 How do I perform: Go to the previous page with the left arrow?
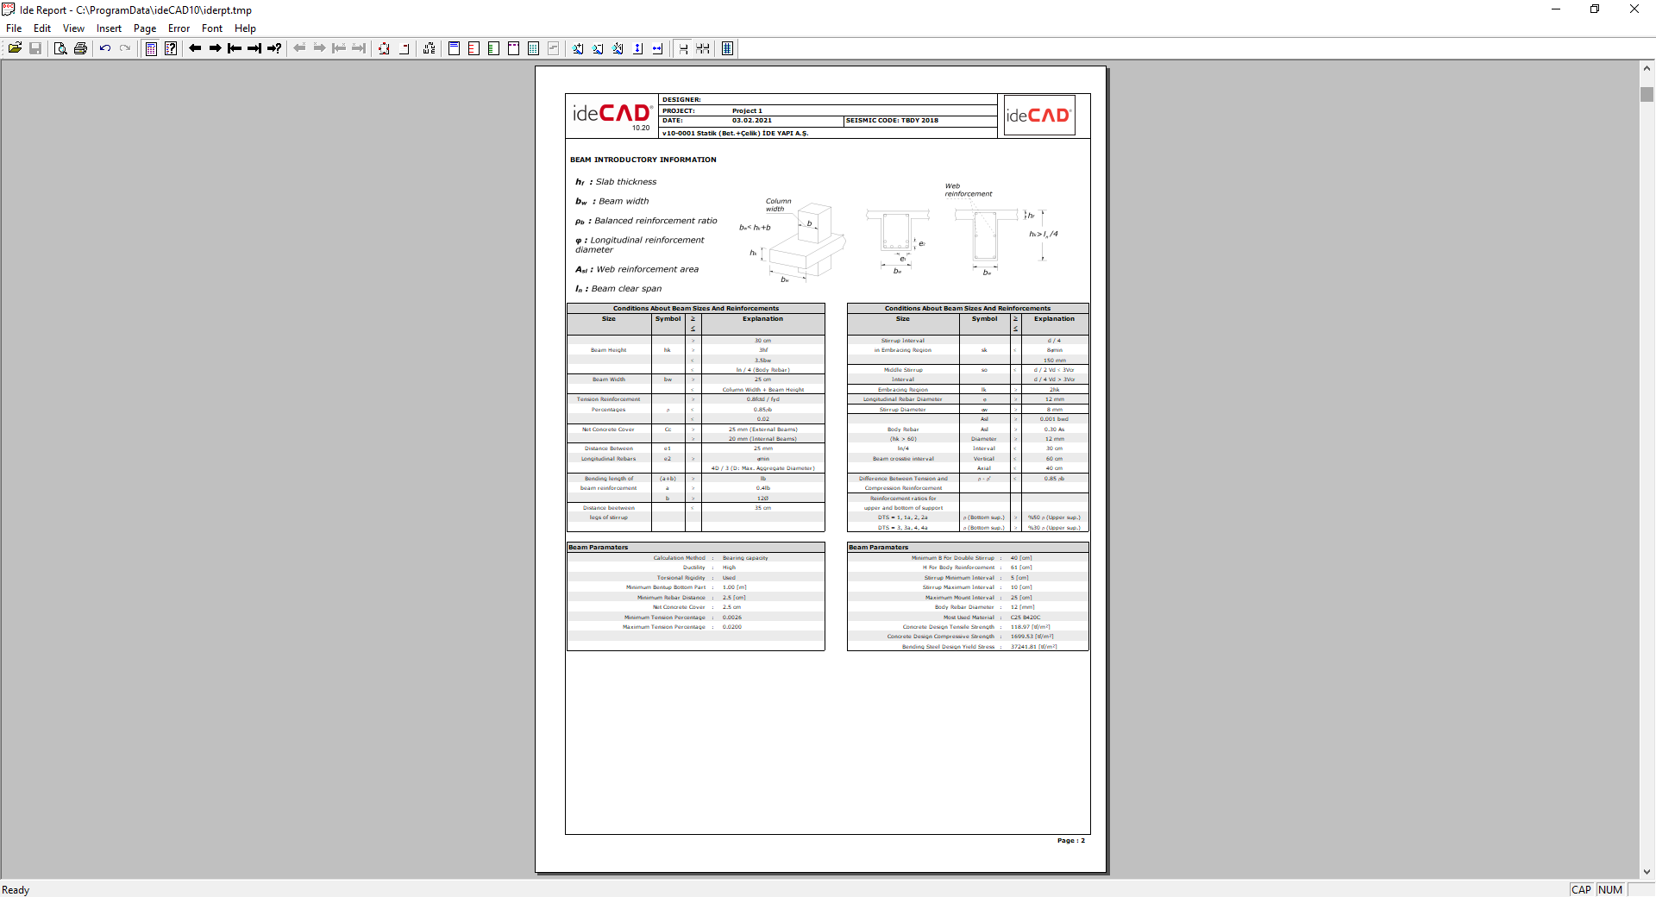tap(195, 48)
